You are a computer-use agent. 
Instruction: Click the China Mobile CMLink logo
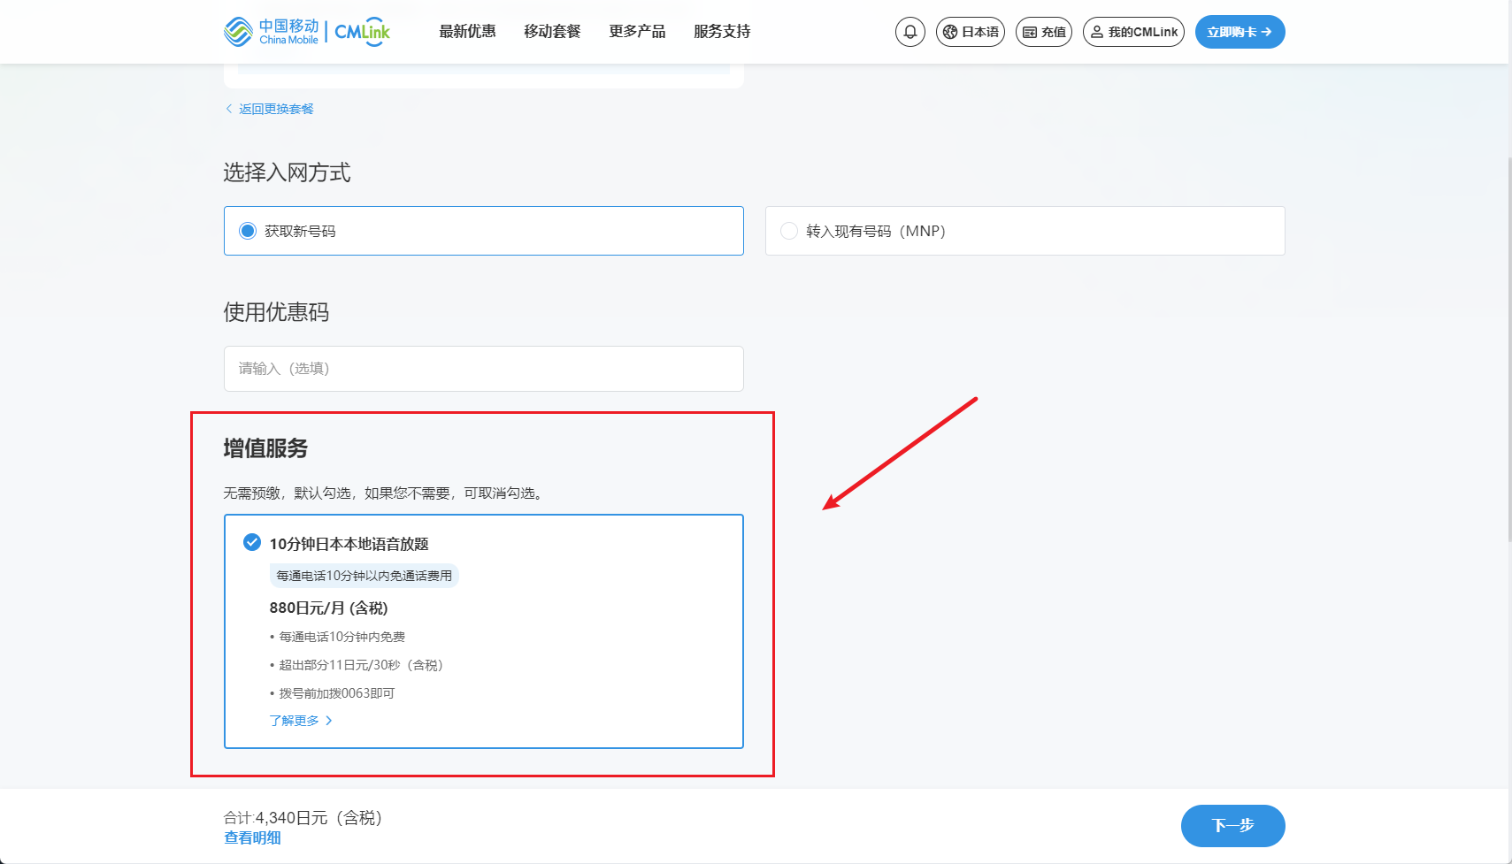pos(307,32)
